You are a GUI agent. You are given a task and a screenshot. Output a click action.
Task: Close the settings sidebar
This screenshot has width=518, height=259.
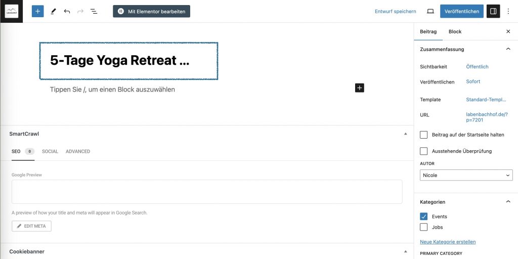point(508,31)
